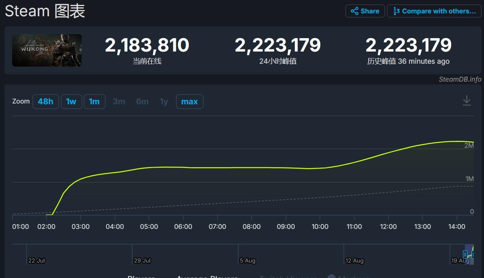Click the 10:00 x-axis label
Image resolution: width=484 pixels, height=278 pixels.
pyautogui.click(x=320, y=226)
